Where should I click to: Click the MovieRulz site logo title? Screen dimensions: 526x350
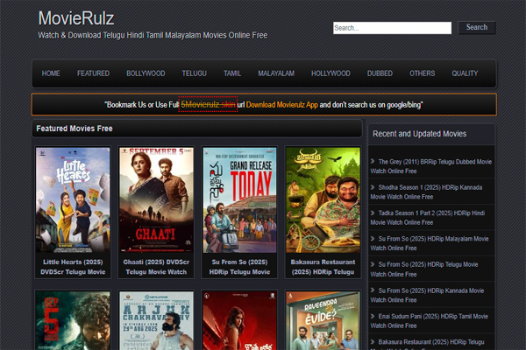[x=76, y=18]
